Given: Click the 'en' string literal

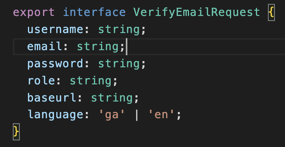Looking at the screenshot, I should click(161, 115).
